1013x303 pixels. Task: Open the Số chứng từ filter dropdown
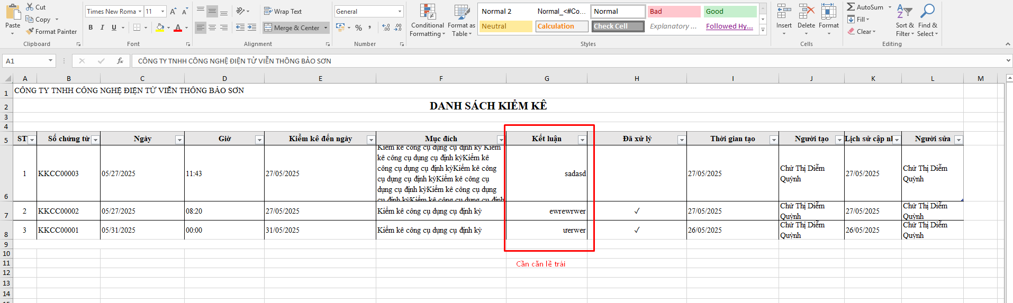pos(95,140)
